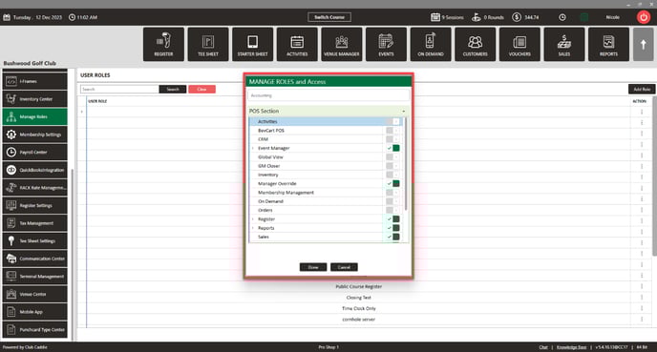Toggle the Activities access switch

click(392, 121)
